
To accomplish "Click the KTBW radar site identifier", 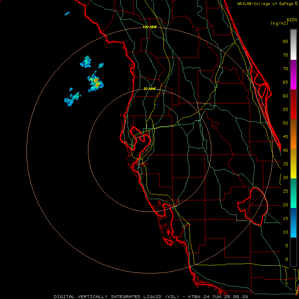I will pyautogui.click(x=194, y=297).
